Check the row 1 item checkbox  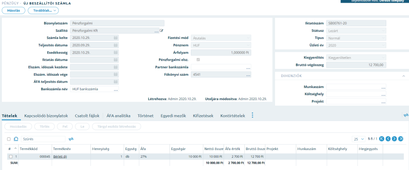(x=11, y=156)
